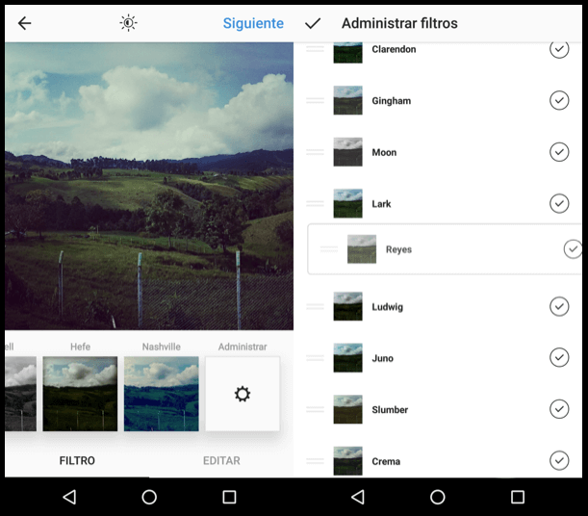Tap the Slumber filter preview thumbnail
The height and width of the screenshot is (516, 588).
coord(348,409)
